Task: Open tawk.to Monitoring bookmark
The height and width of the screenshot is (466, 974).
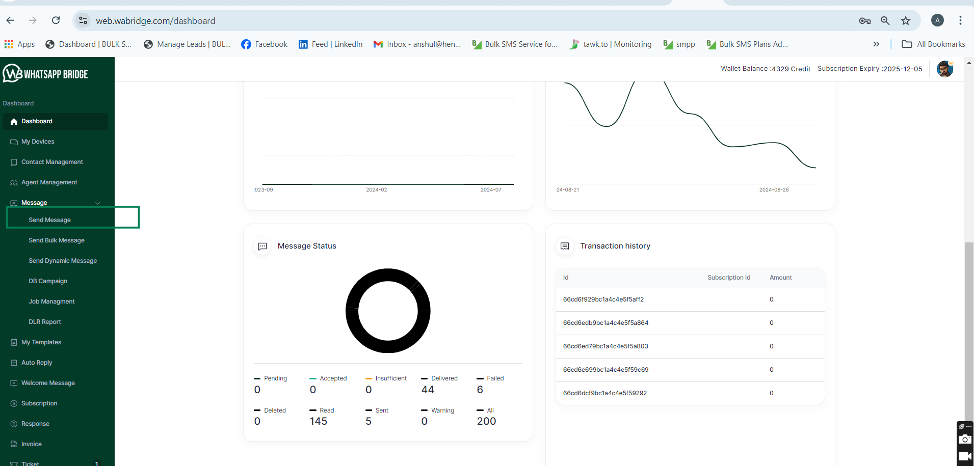Action: [611, 44]
